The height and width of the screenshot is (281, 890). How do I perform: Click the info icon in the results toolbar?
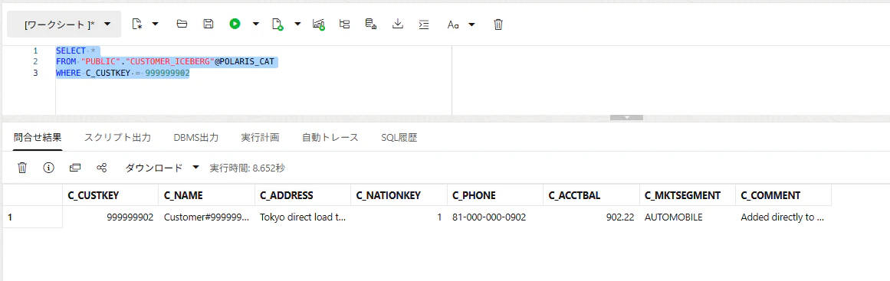pos(49,168)
